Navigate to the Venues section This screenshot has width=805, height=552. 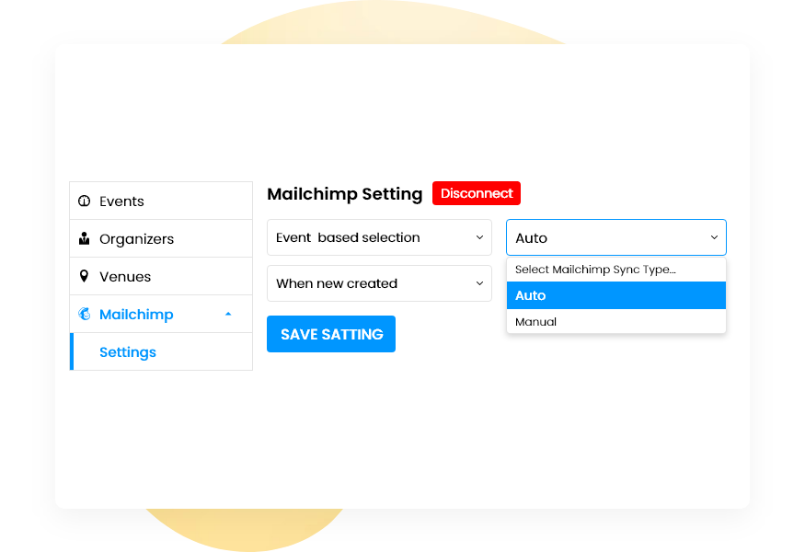[x=124, y=276]
